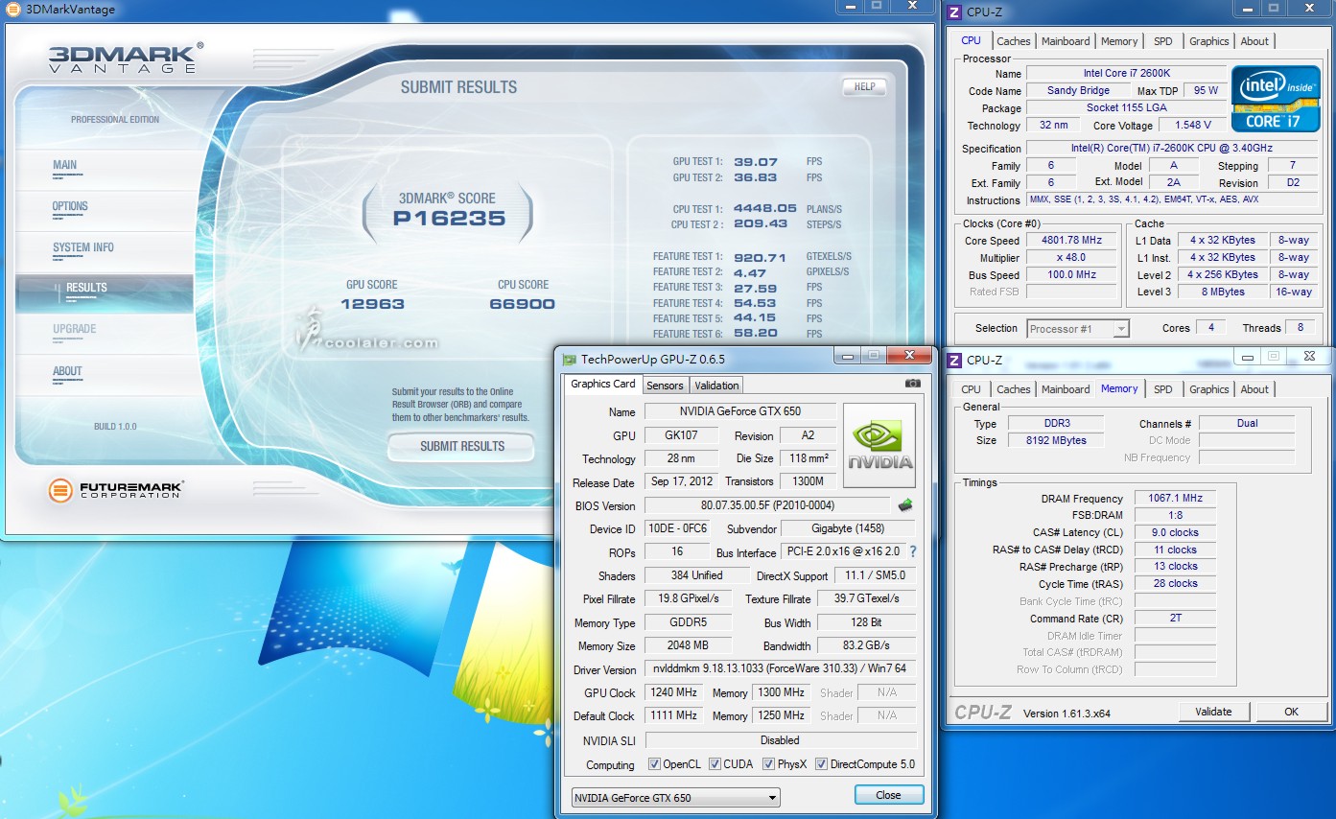1336x819 pixels.
Task: Minimize the GPU-Z window
Action: [x=847, y=356]
